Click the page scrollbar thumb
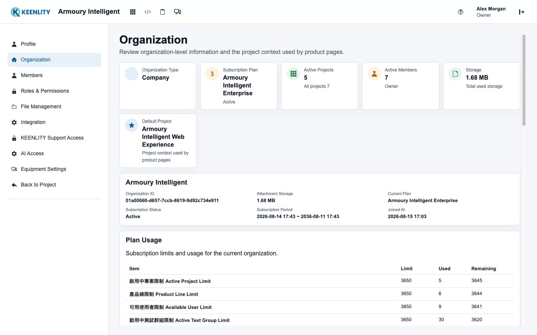 click(524, 80)
